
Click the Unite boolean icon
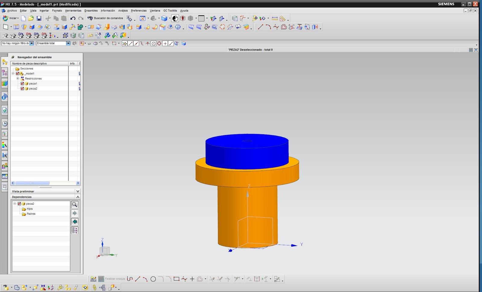coord(80,27)
